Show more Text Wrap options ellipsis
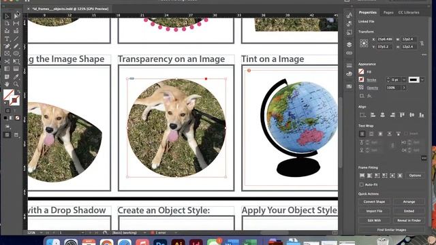The height and width of the screenshot is (245, 436). coord(424,159)
